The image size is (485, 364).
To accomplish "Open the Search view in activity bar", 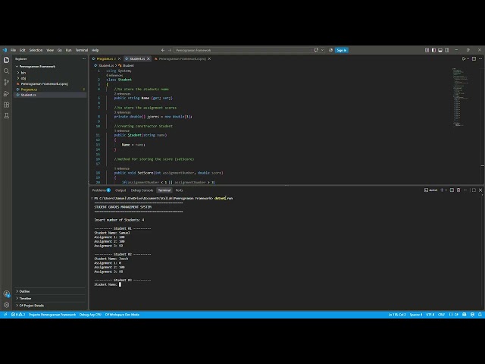I will 7,71.
